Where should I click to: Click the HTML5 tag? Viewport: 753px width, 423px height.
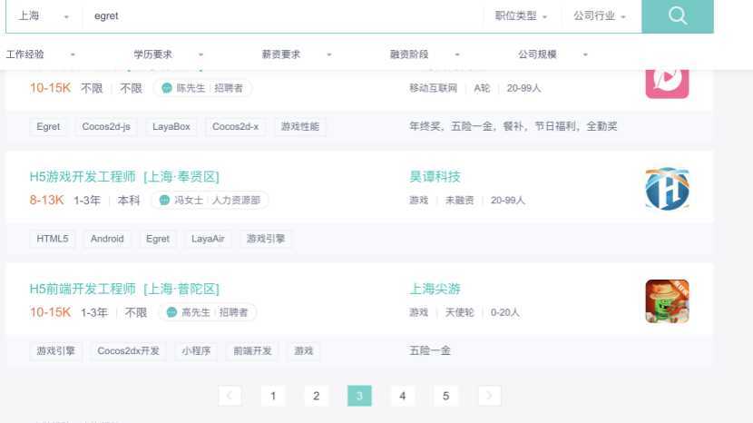[x=53, y=239]
